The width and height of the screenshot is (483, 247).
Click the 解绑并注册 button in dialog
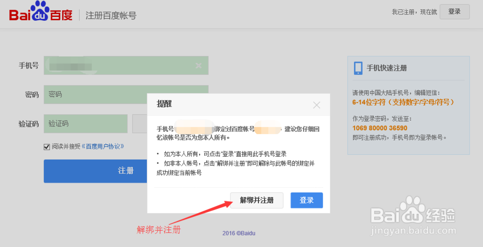point(256,200)
